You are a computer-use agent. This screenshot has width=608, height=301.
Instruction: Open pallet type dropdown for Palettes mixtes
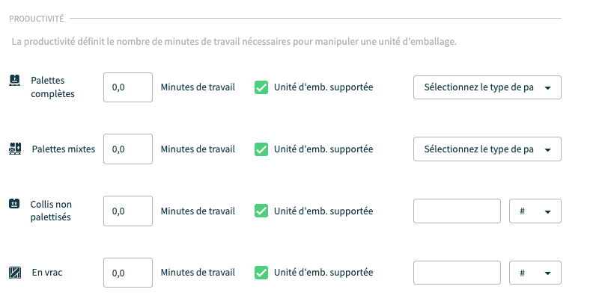[x=487, y=149]
